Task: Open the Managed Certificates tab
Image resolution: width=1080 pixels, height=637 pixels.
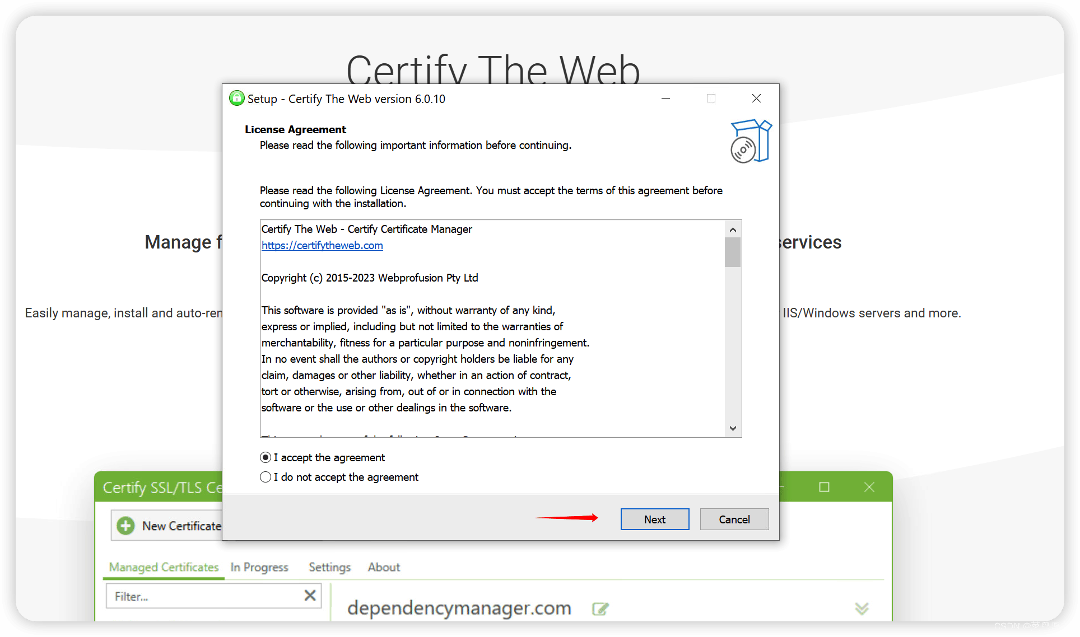Action: coord(164,567)
